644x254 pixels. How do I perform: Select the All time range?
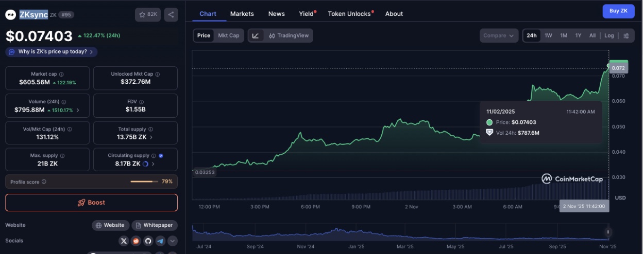coord(592,35)
